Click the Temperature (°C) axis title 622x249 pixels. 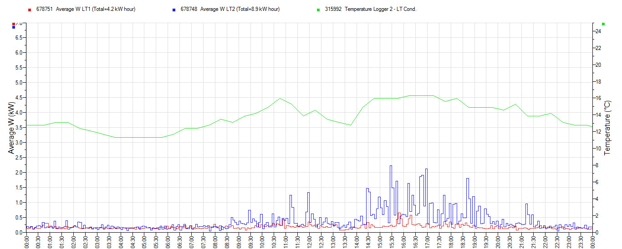pos(607,128)
